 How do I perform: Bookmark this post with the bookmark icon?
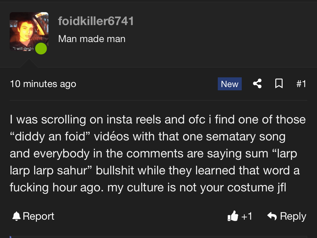279,84
